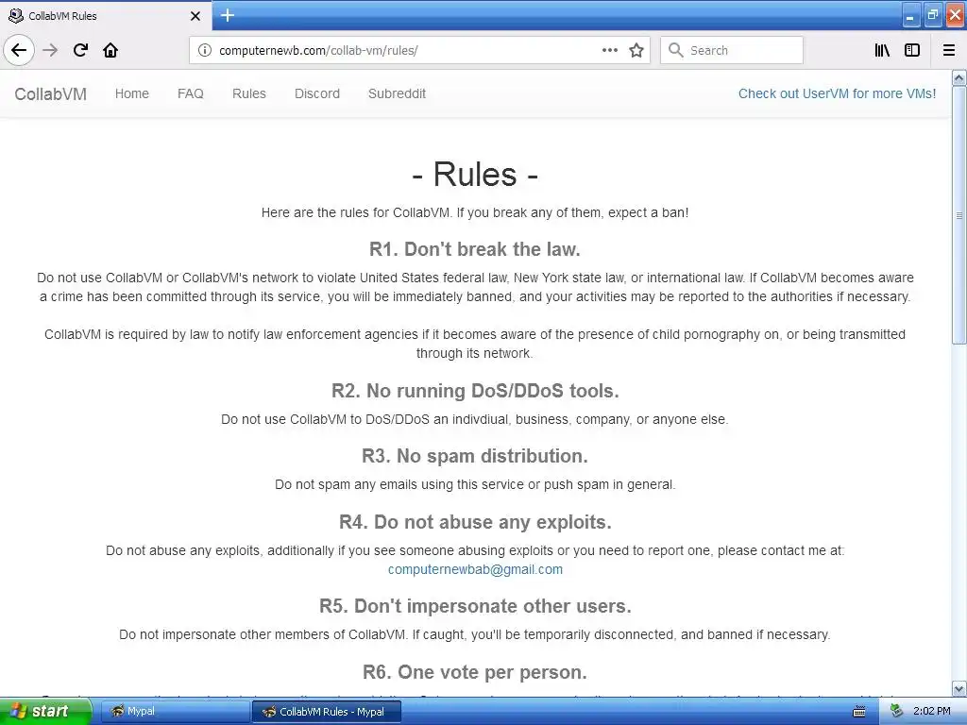Click heading 'R5. Don't impersonate other users.'
The width and height of the screenshot is (967, 725).
pos(475,606)
